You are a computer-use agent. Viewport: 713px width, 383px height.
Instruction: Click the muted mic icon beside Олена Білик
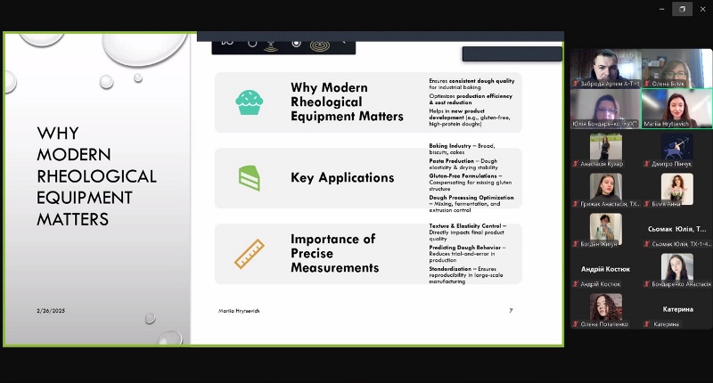[647, 84]
